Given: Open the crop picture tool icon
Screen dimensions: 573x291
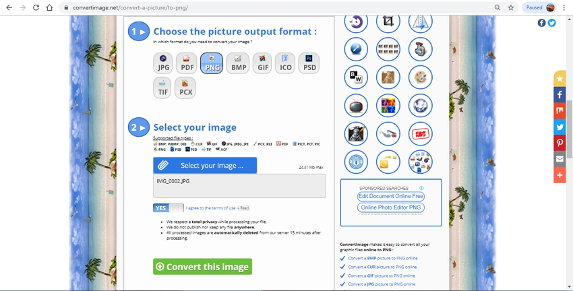Looking at the screenshot, I should [x=388, y=22].
